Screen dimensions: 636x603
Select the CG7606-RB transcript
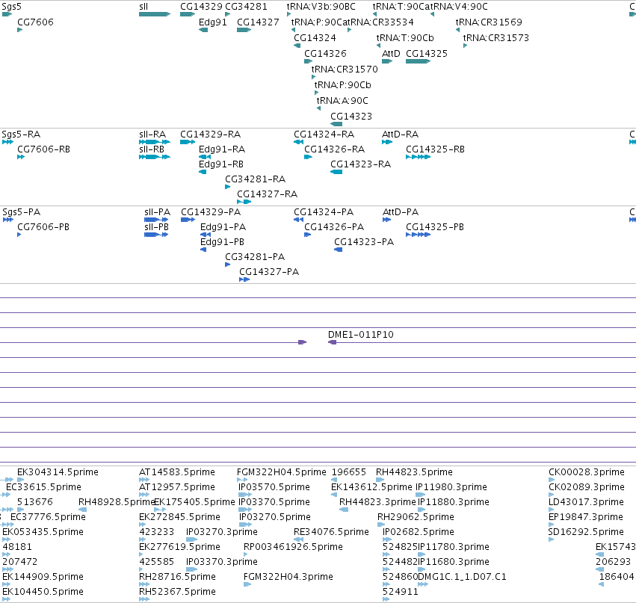21,157
